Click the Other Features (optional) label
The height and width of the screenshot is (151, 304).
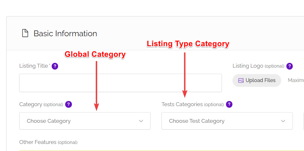coord(48,142)
